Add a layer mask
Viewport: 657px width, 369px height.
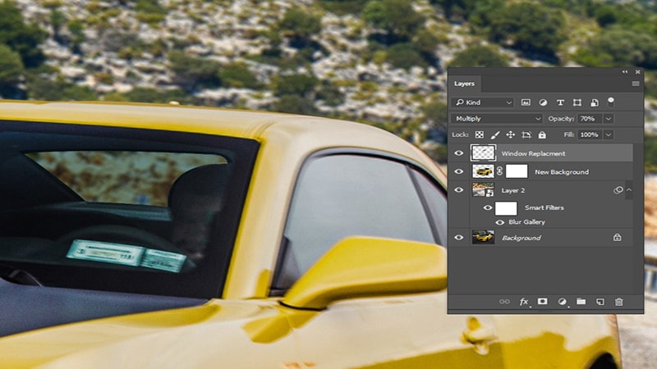[x=543, y=301]
